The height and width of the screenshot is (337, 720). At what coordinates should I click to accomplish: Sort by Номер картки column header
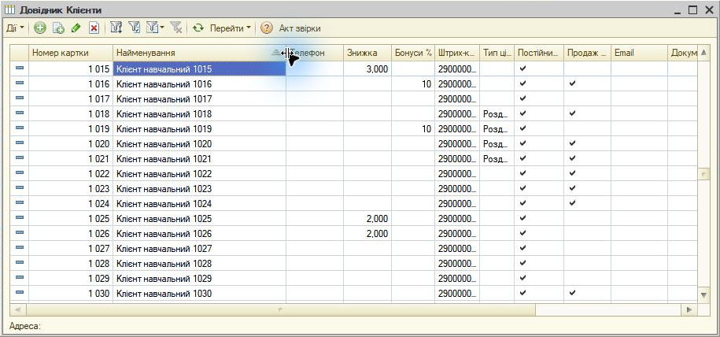pos(71,53)
